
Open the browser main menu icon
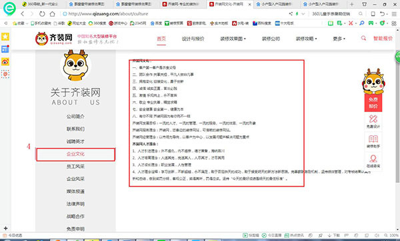click(394, 14)
